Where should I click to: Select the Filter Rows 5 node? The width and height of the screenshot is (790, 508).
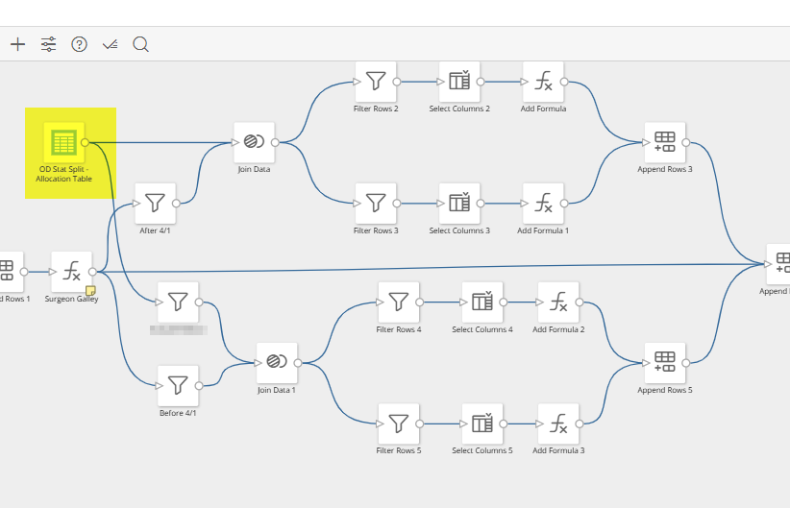click(399, 423)
